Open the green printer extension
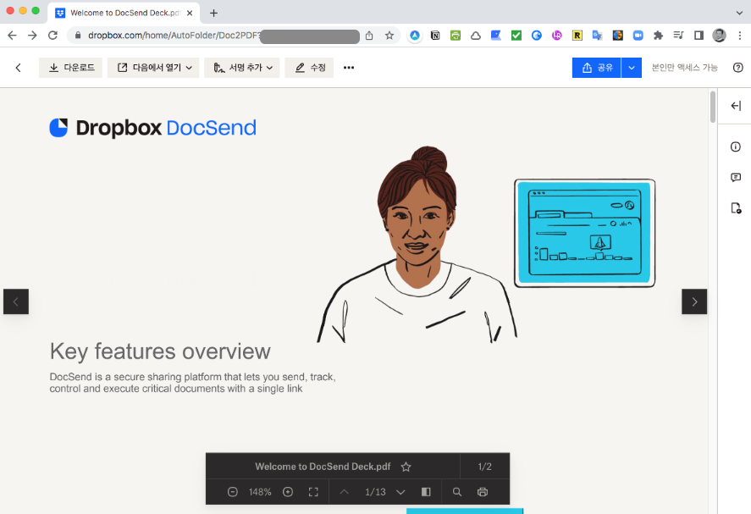Image resolution: width=751 pixels, height=514 pixels. (x=455, y=36)
